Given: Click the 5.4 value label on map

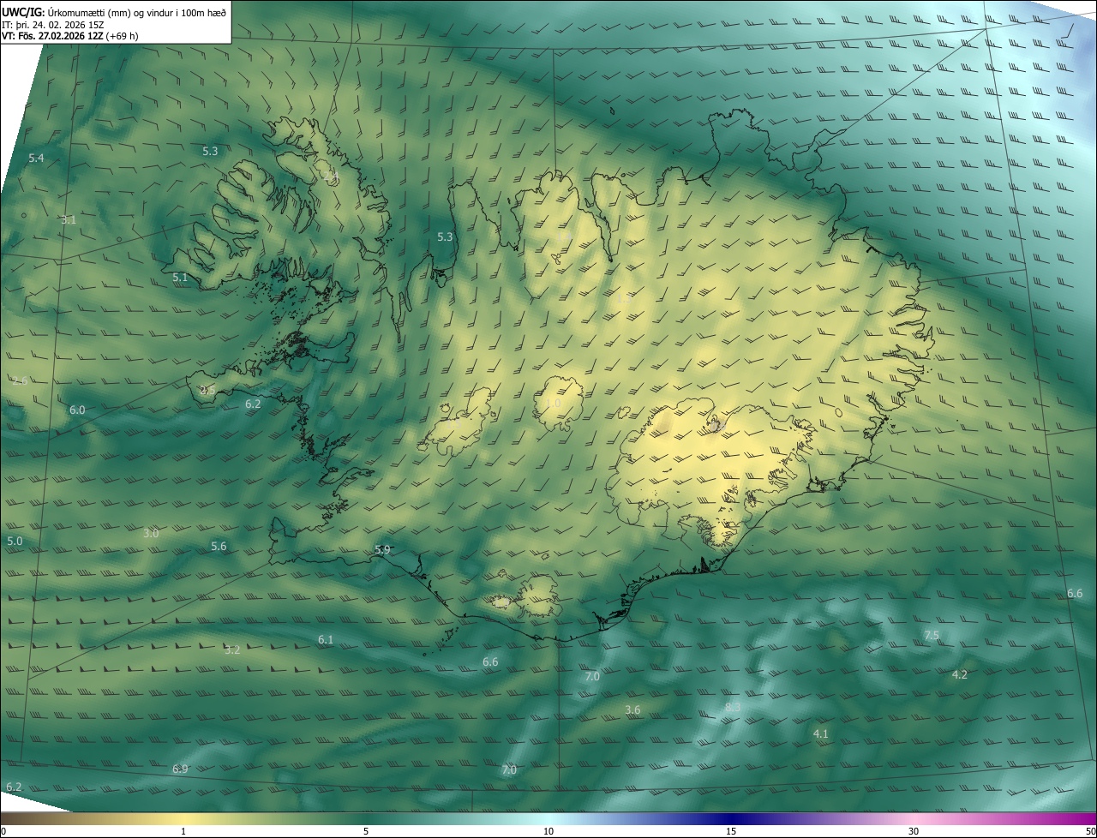Looking at the screenshot, I should [x=36, y=159].
